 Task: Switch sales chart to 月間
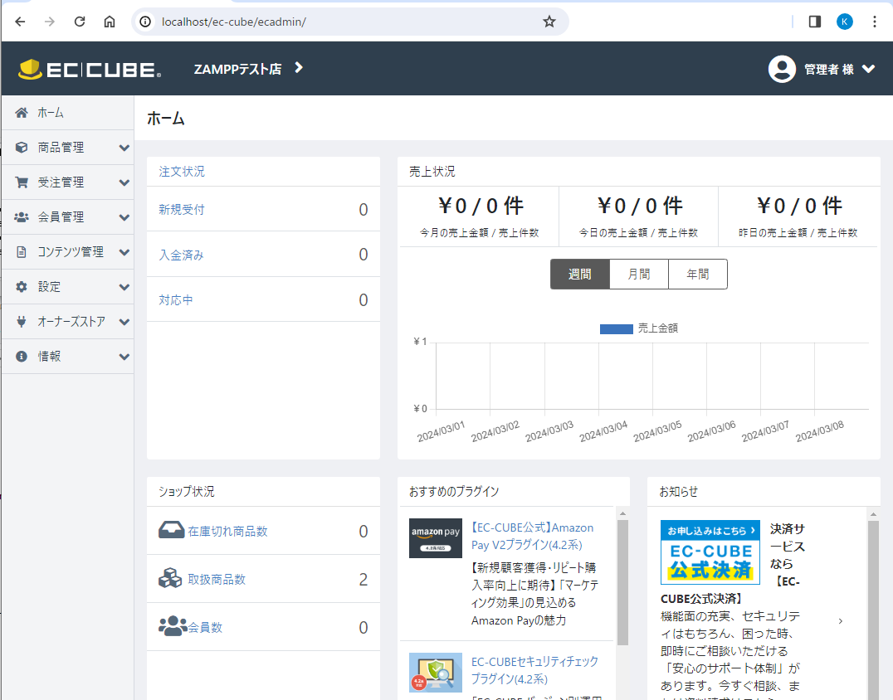point(639,275)
